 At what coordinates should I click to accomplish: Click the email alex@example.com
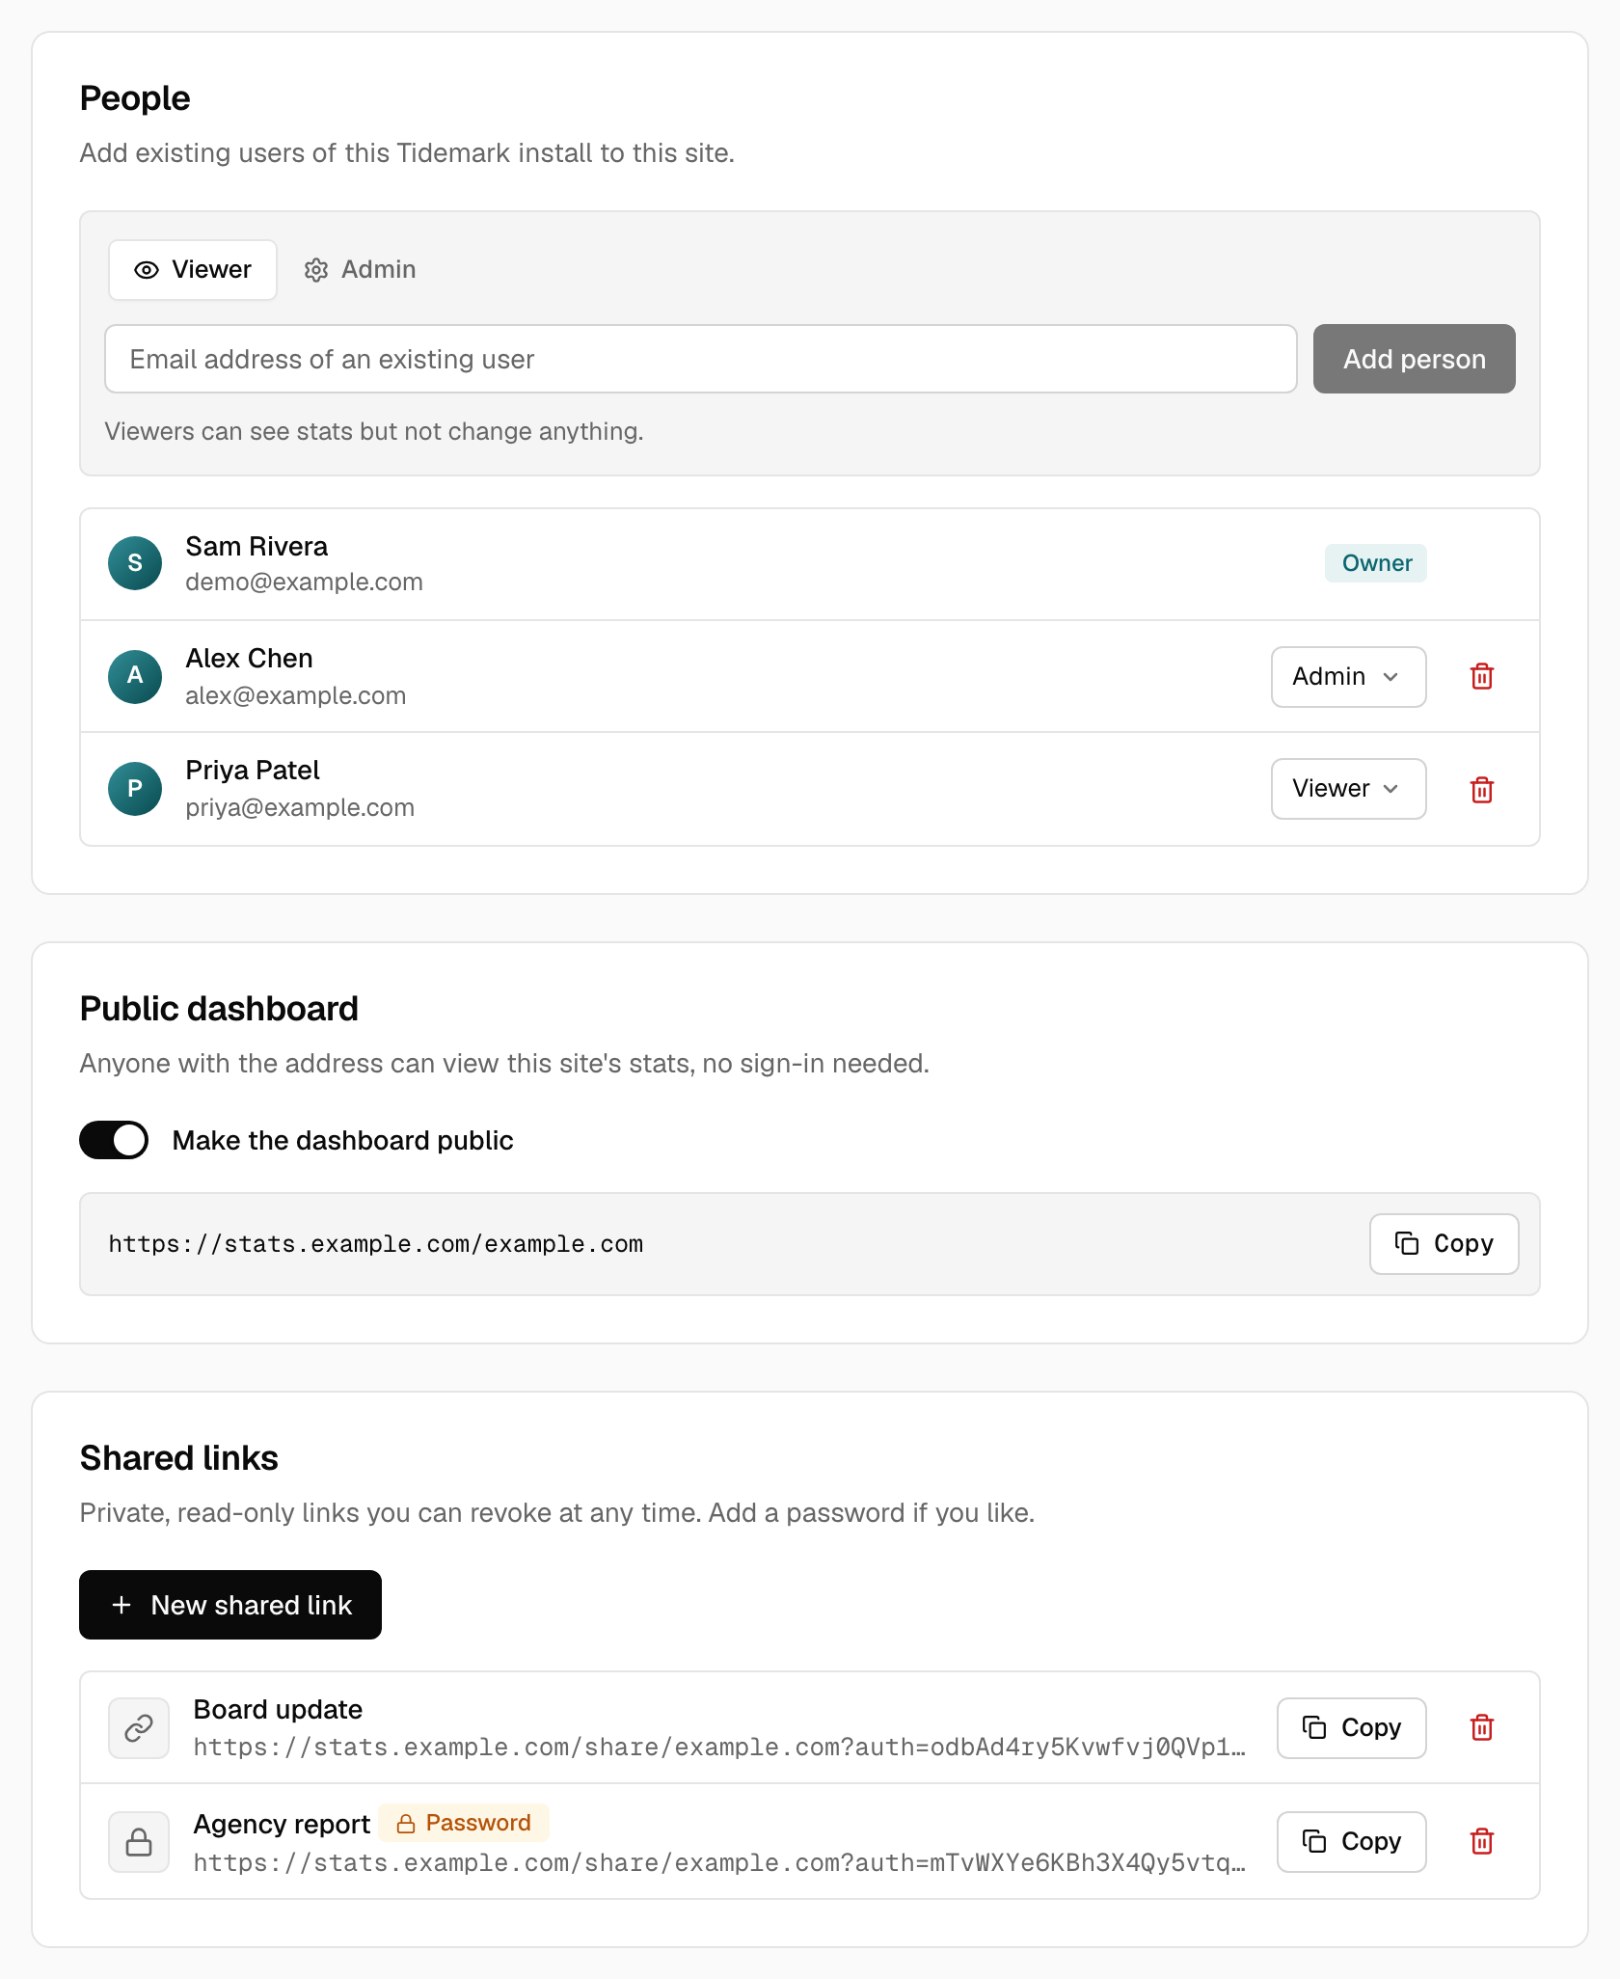pos(295,695)
